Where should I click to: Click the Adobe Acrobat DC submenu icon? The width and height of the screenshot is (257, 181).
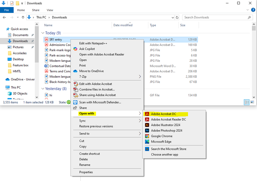(x=147, y=114)
